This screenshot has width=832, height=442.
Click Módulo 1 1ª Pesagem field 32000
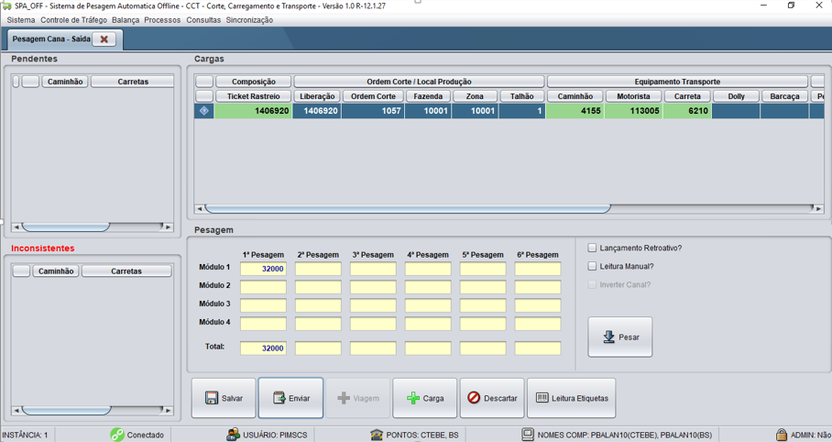[263, 269]
